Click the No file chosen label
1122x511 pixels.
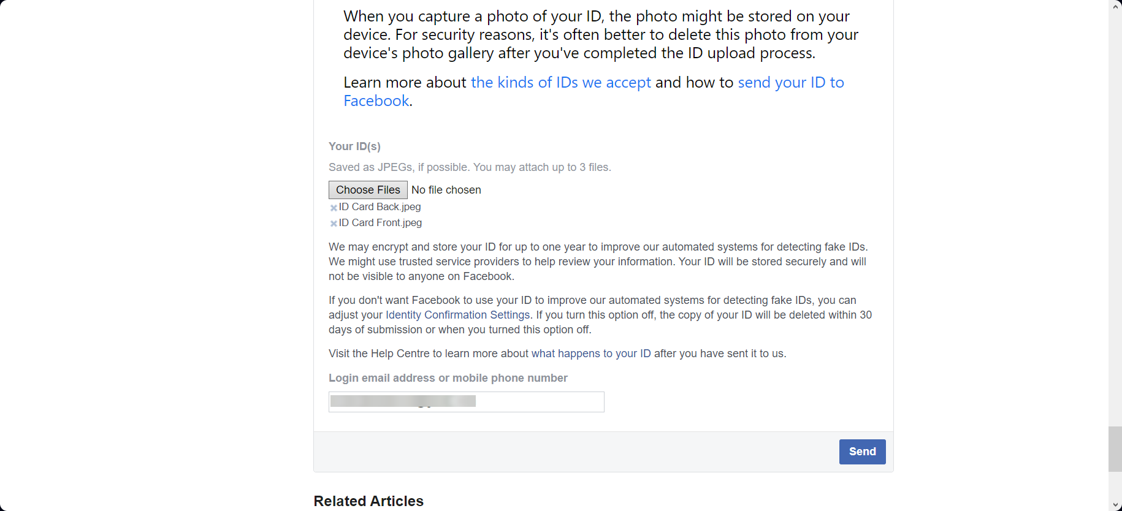point(446,190)
